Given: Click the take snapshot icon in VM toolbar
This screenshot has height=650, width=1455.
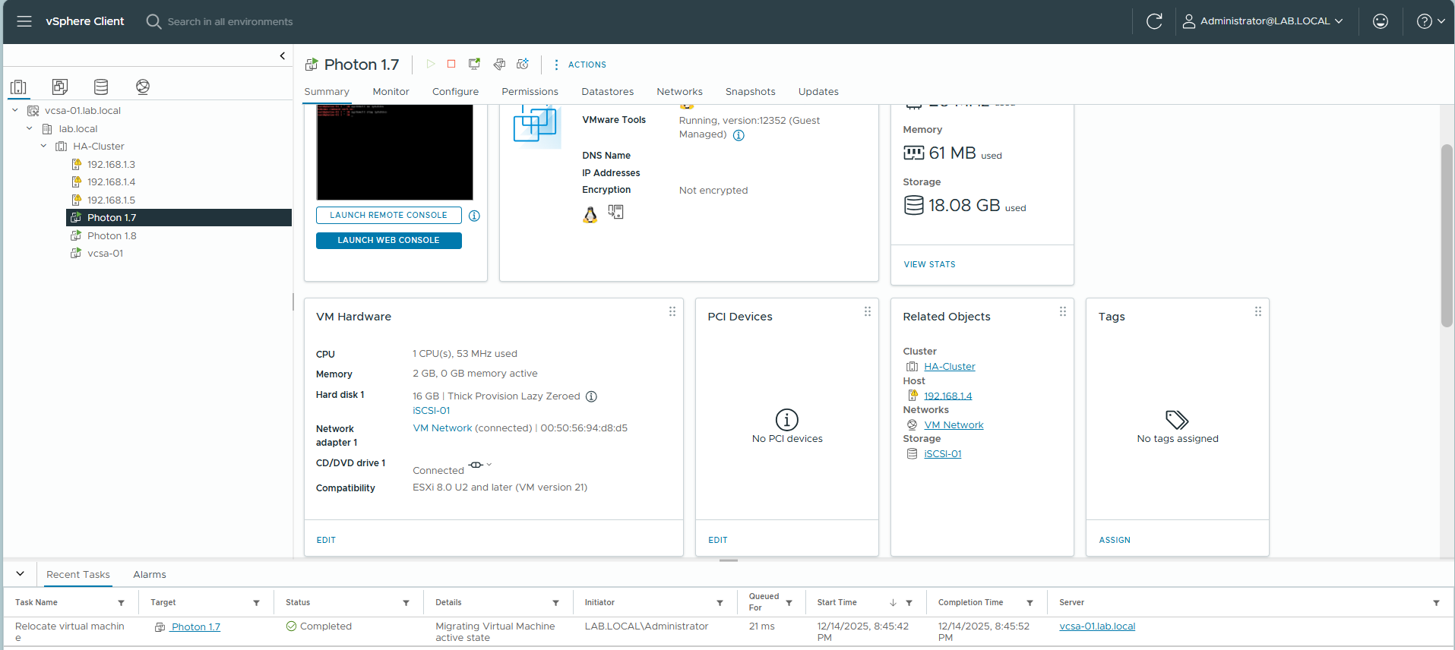Looking at the screenshot, I should point(523,65).
